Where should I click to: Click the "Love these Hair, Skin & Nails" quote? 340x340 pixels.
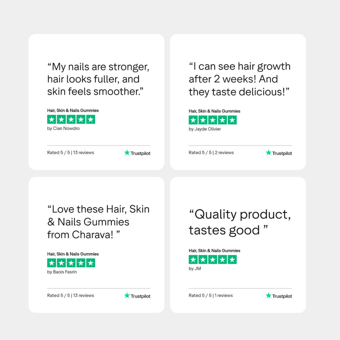[98, 222]
